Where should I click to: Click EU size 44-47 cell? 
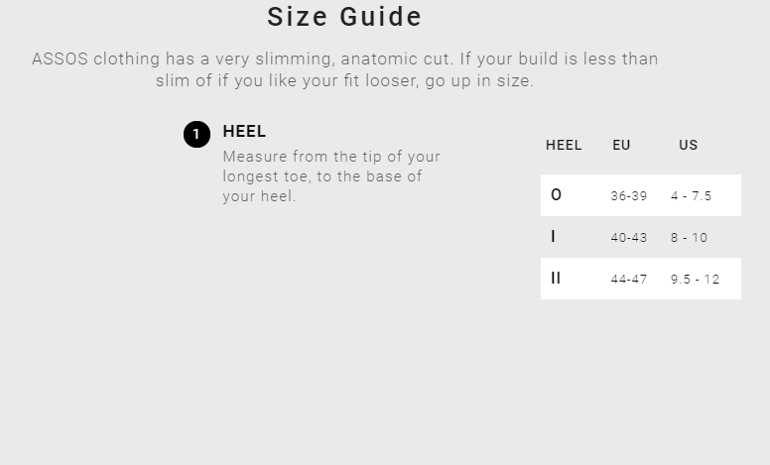(628, 280)
